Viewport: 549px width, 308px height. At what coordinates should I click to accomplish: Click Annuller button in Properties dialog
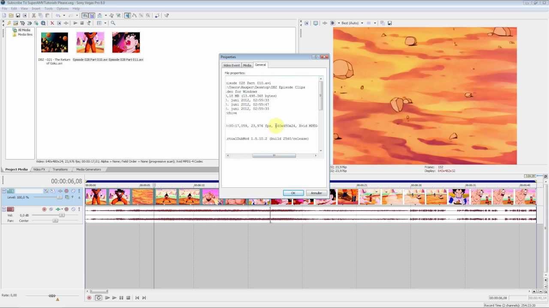pos(317,193)
